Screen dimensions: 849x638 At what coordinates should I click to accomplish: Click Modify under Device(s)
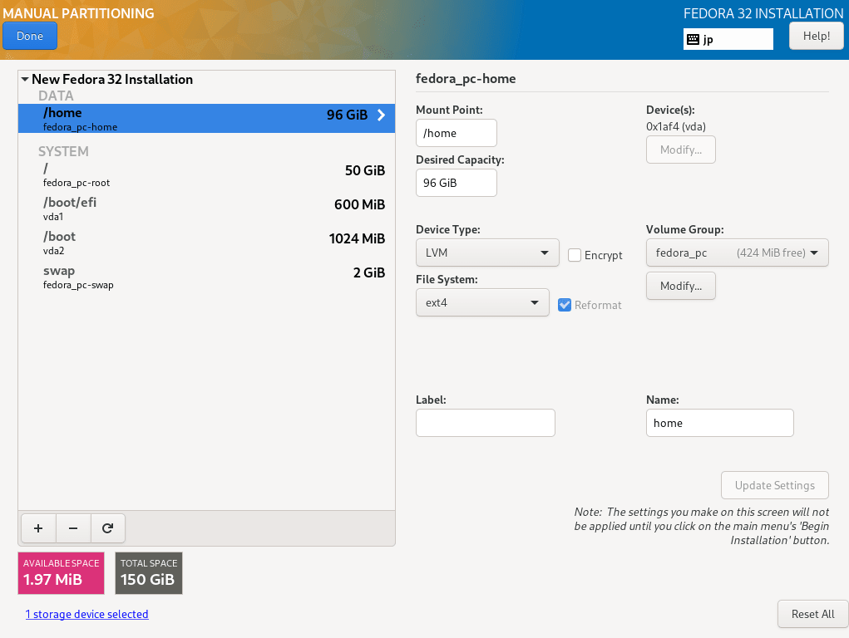click(x=680, y=150)
